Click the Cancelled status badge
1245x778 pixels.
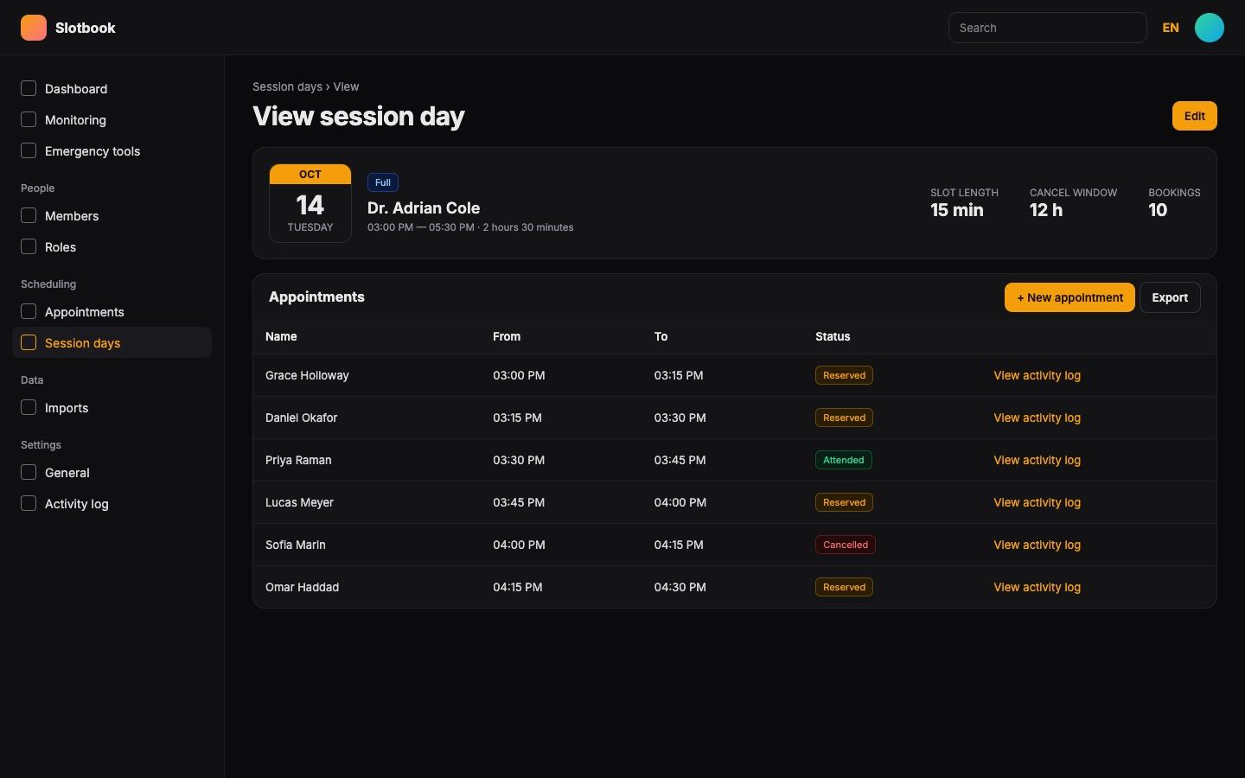845,545
